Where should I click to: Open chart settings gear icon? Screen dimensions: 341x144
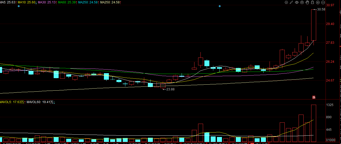(x=286, y=2)
